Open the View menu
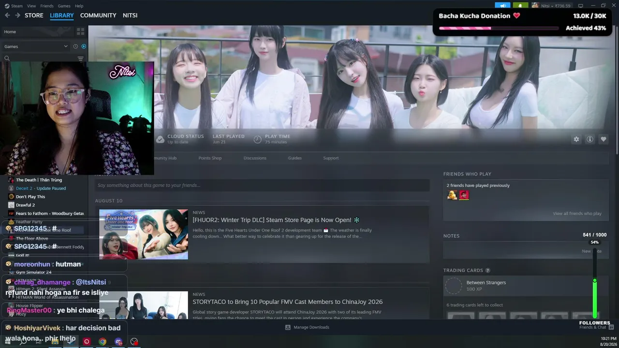The image size is (619, 348). coord(31,6)
